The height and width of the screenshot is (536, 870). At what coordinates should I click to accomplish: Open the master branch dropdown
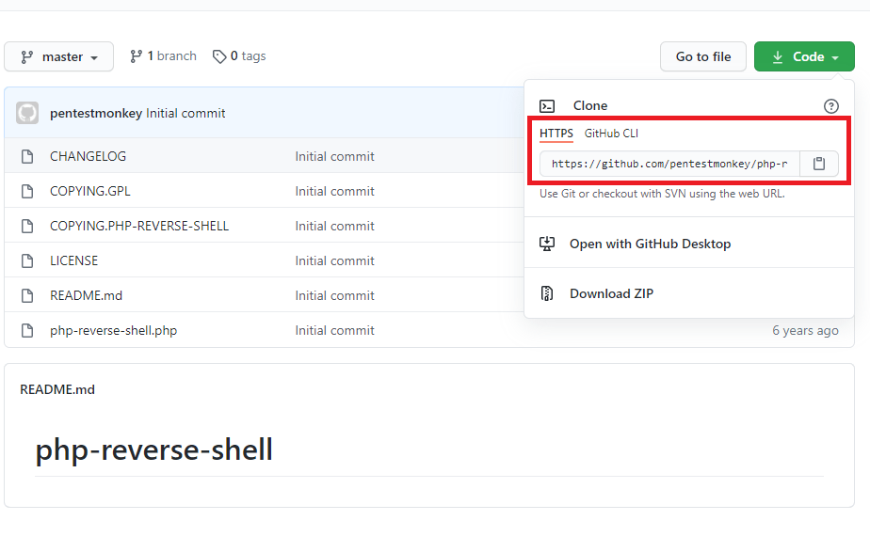tap(58, 56)
